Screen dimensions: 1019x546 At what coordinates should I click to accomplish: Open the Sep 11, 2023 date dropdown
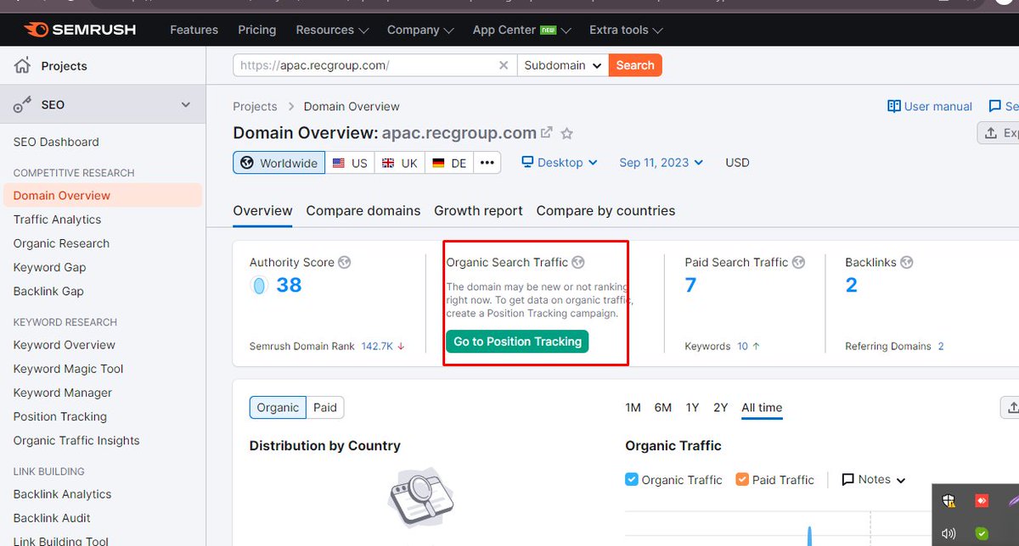coord(662,163)
